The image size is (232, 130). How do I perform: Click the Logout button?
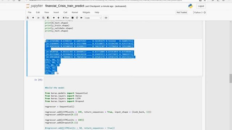201,6
